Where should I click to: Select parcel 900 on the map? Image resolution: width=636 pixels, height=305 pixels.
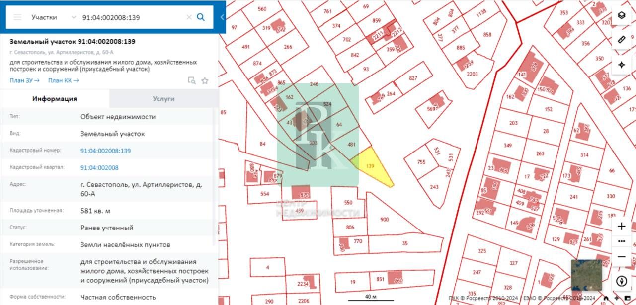[x=384, y=219]
